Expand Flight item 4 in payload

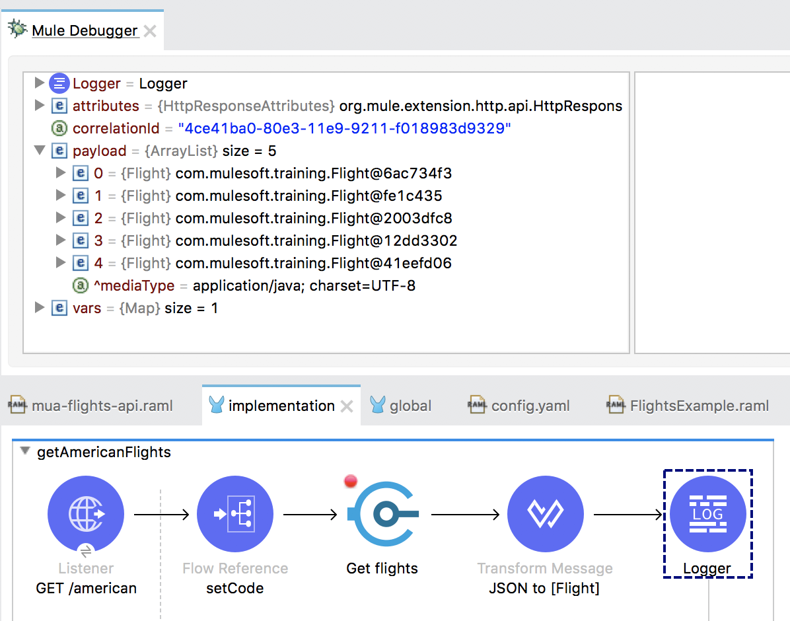(x=61, y=263)
